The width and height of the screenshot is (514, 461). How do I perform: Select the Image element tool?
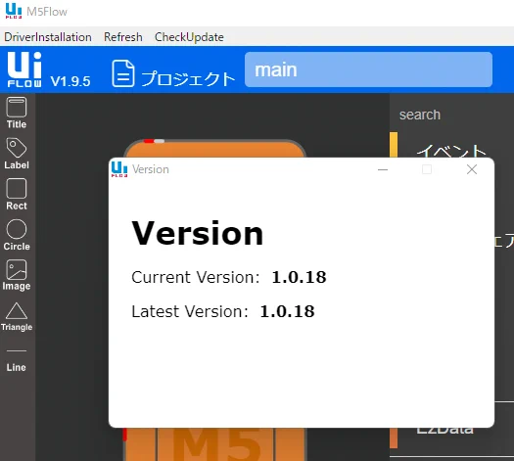point(17,275)
